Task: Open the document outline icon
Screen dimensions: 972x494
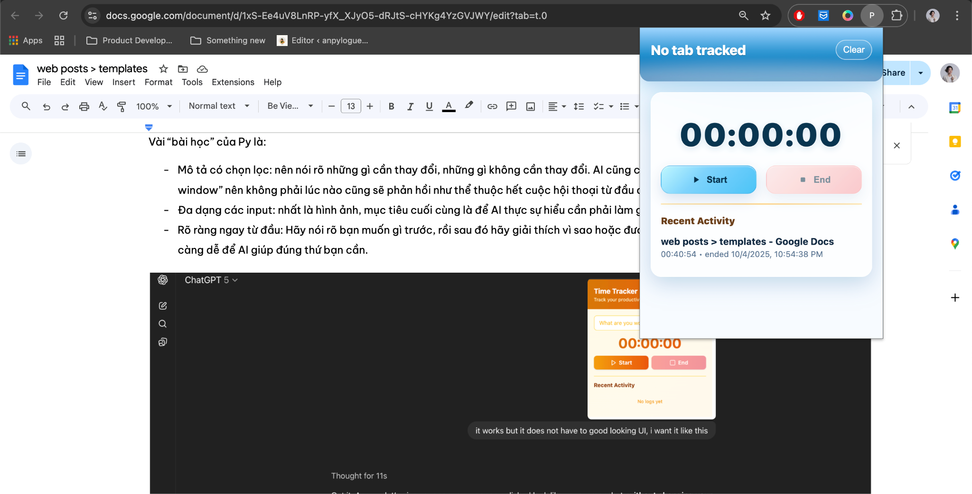Action: pyautogui.click(x=21, y=153)
